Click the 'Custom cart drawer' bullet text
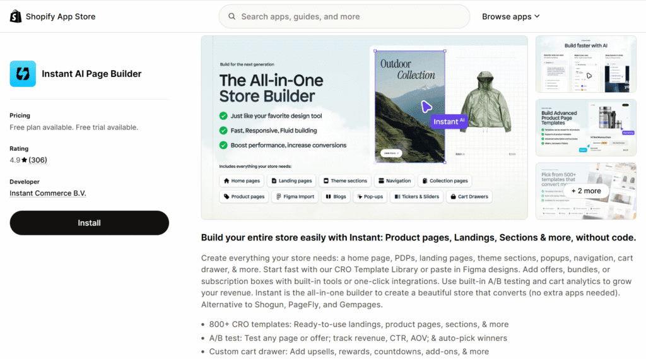 (x=349, y=351)
